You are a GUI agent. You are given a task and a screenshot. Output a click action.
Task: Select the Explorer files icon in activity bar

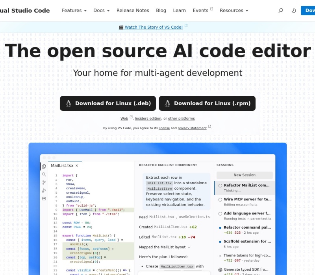click(x=44, y=166)
